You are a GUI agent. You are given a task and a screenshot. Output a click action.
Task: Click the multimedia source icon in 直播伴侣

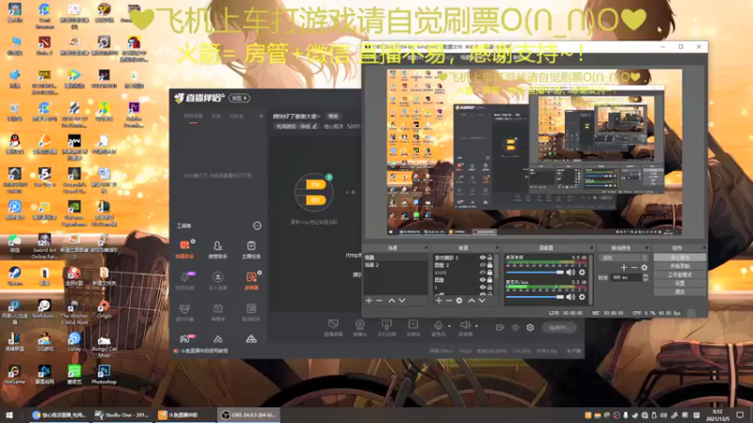[413, 327]
